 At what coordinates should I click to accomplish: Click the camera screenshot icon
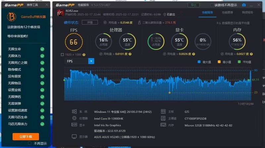click(x=244, y=5)
